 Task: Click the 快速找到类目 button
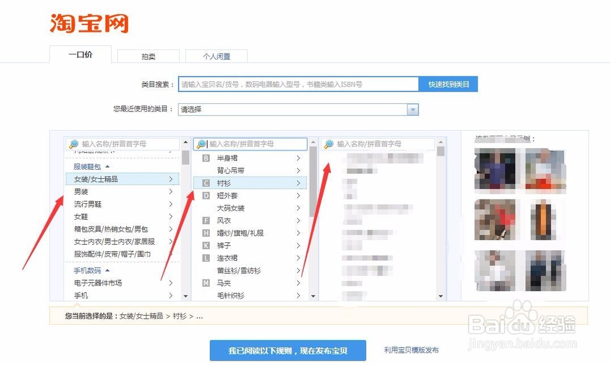(x=448, y=84)
